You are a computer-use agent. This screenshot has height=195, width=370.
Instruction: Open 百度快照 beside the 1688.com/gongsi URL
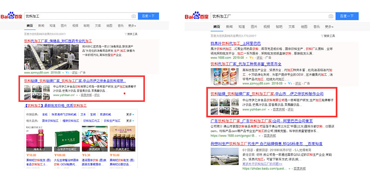pos(270,136)
